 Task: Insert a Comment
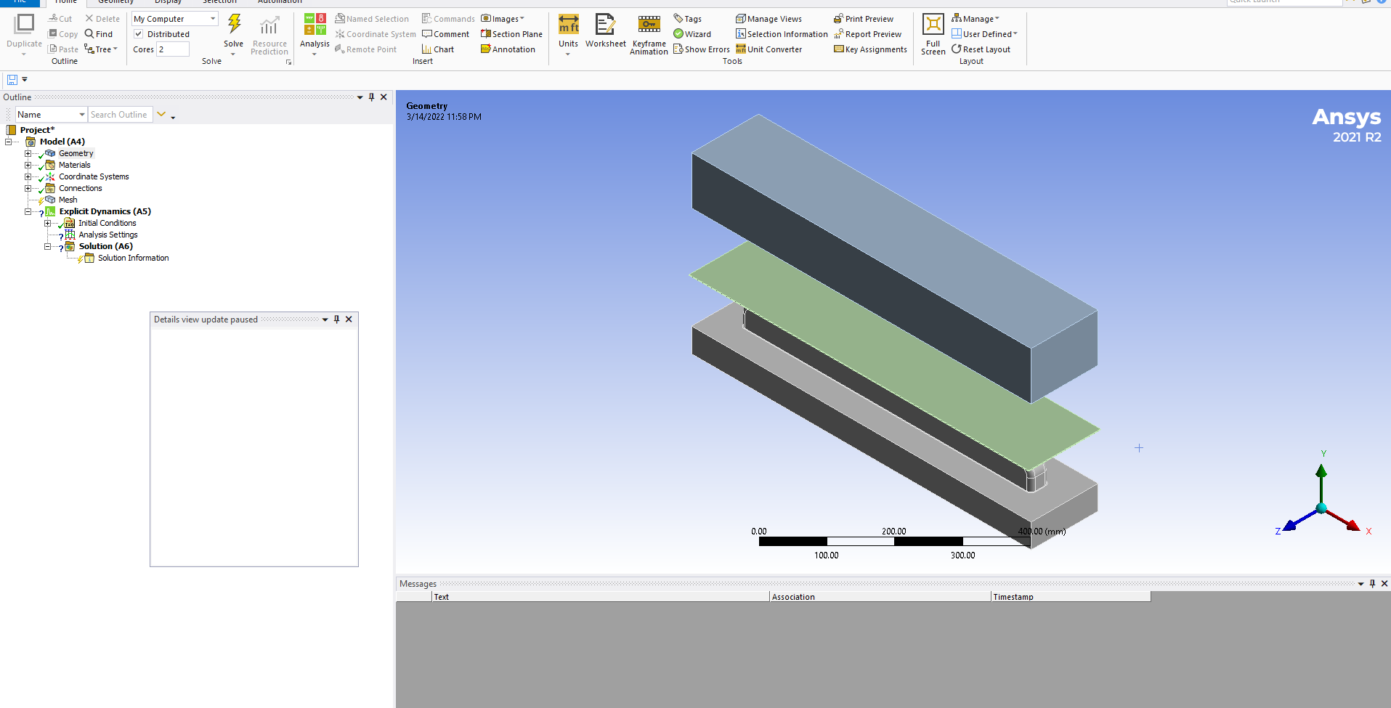pyautogui.click(x=445, y=34)
